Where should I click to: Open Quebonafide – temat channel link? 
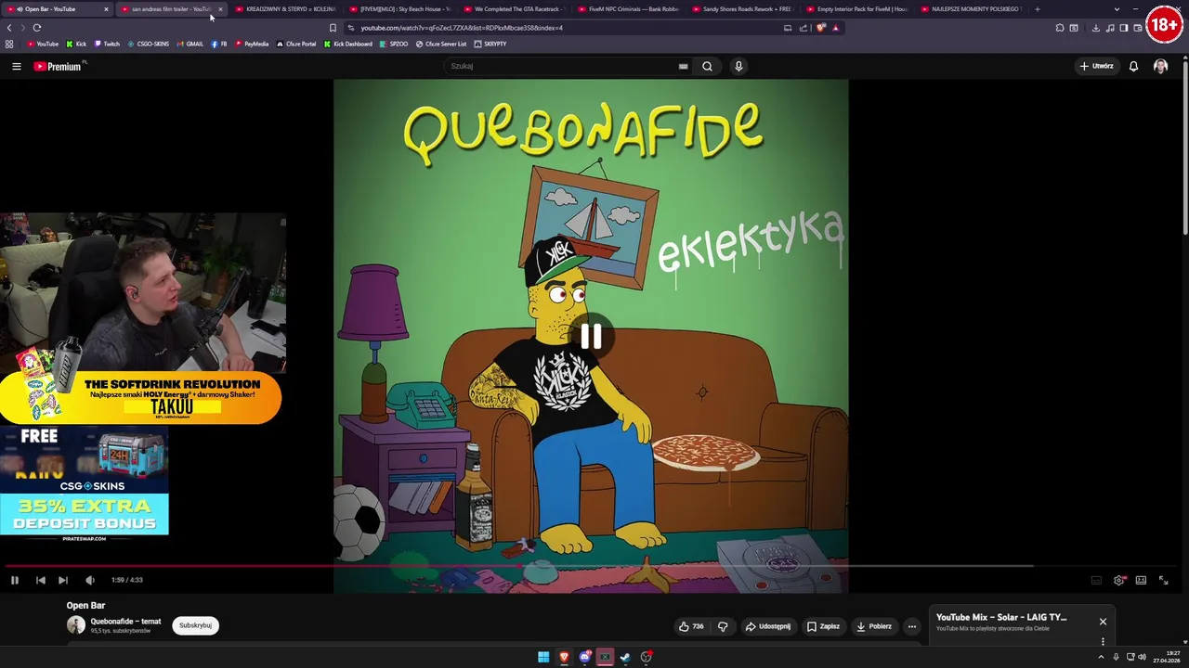125,622
